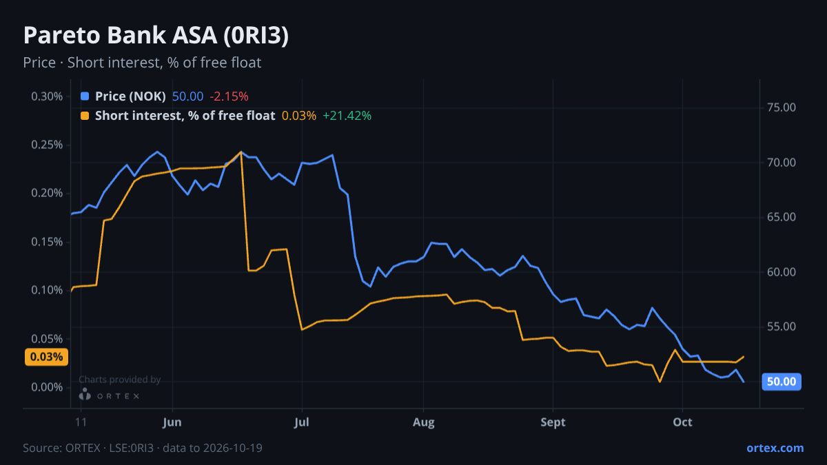Image resolution: width=827 pixels, height=465 pixels.
Task: Click the 55.00 right axis label
Action: pyautogui.click(x=781, y=327)
